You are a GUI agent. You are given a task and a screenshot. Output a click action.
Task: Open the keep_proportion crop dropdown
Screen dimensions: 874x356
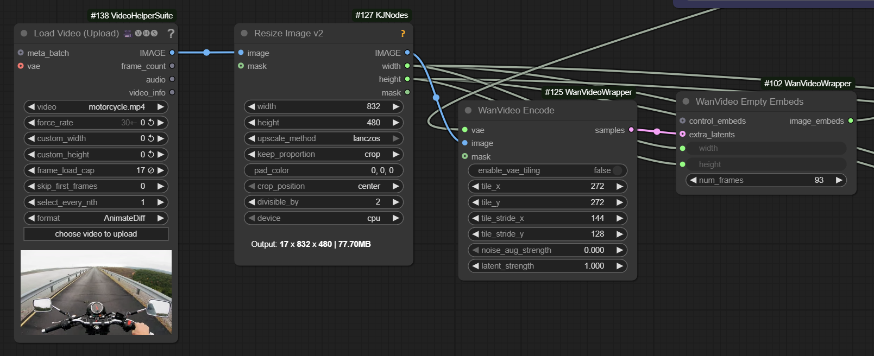[324, 154]
